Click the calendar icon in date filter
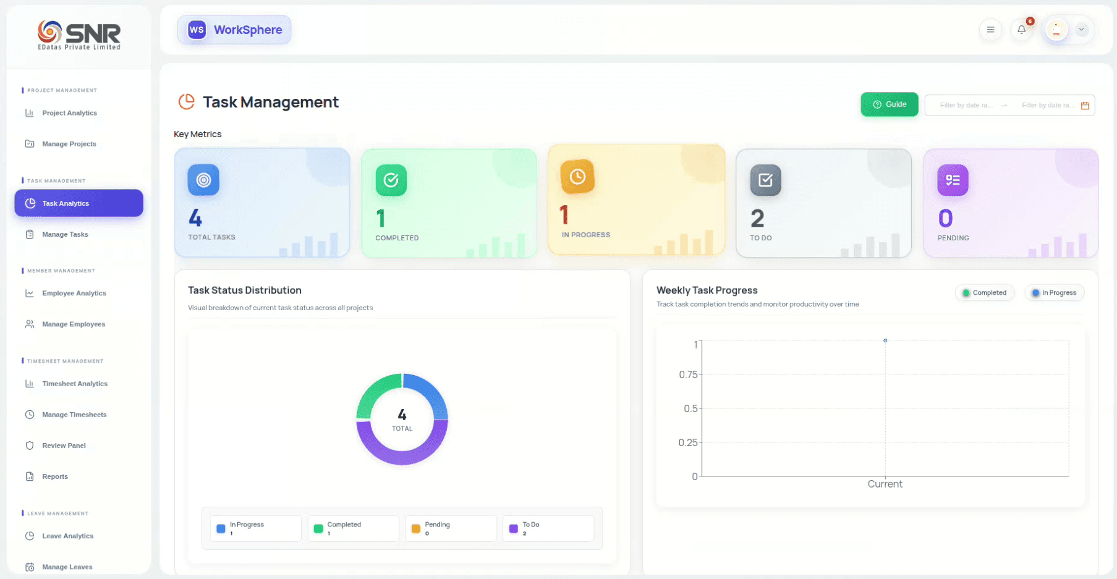1117x579 pixels. pyautogui.click(x=1085, y=106)
